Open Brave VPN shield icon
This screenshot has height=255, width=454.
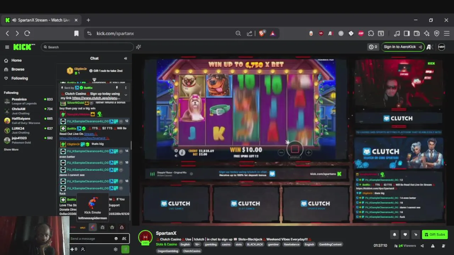pos(437,33)
